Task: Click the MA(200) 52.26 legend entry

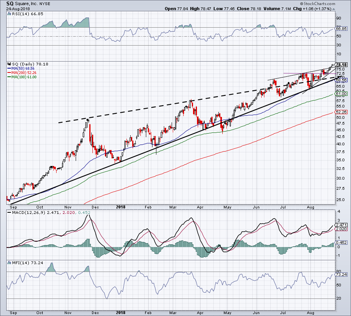Action: click(22, 73)
